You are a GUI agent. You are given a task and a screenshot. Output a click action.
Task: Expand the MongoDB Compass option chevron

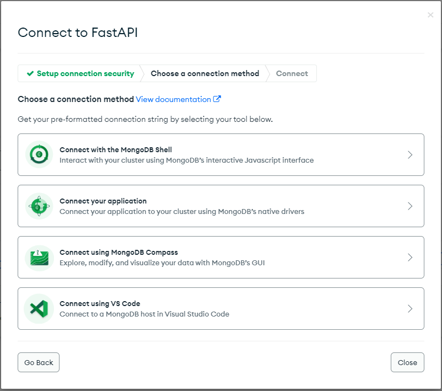coord(410,258)
